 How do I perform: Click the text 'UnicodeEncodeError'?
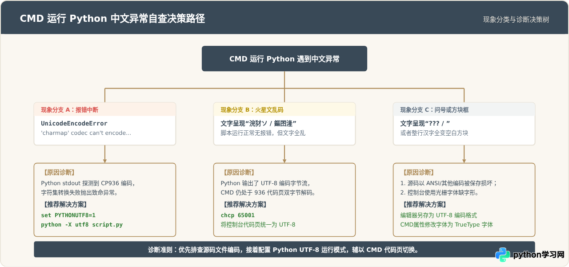(74, 123)
